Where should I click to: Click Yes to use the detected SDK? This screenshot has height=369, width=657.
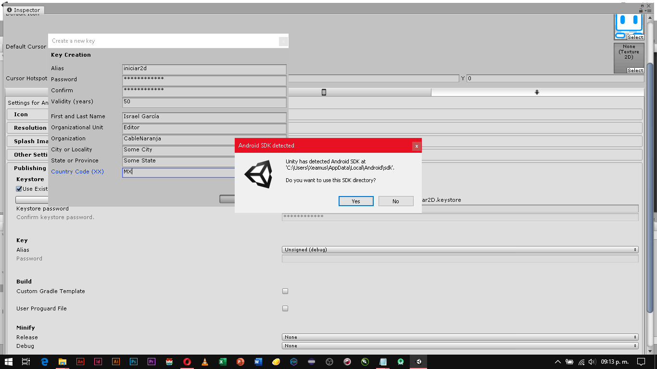(355, 201)
